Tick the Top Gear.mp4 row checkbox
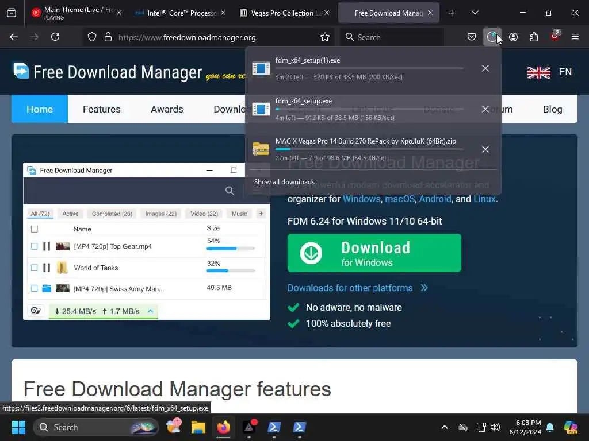The image size is (589, 441). [x=34, y=246]
